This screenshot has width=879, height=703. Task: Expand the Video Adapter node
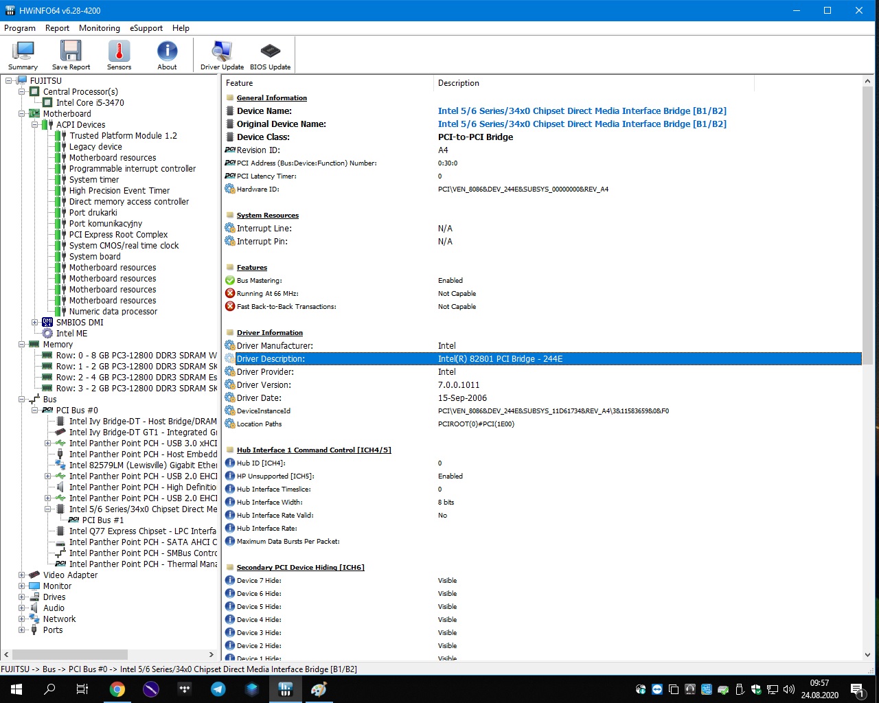click(x=21, y=575)
